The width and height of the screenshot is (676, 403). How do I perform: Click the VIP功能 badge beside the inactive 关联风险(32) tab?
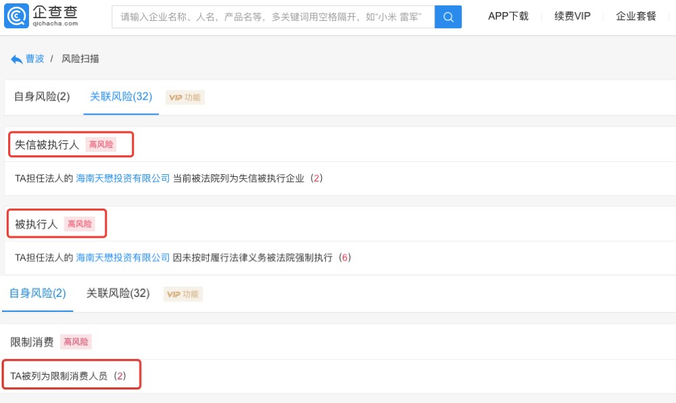coord(183,294)
